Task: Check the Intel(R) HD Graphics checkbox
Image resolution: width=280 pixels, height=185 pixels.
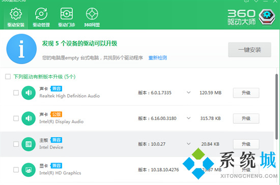Action: (x=16, y=170)
